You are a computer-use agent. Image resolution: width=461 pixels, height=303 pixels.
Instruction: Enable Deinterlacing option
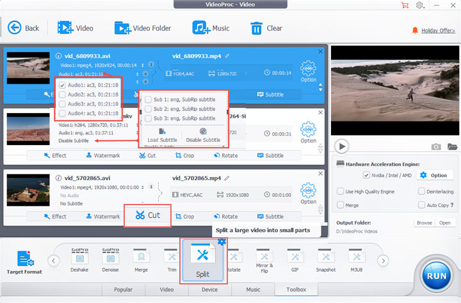pos(421,191)
